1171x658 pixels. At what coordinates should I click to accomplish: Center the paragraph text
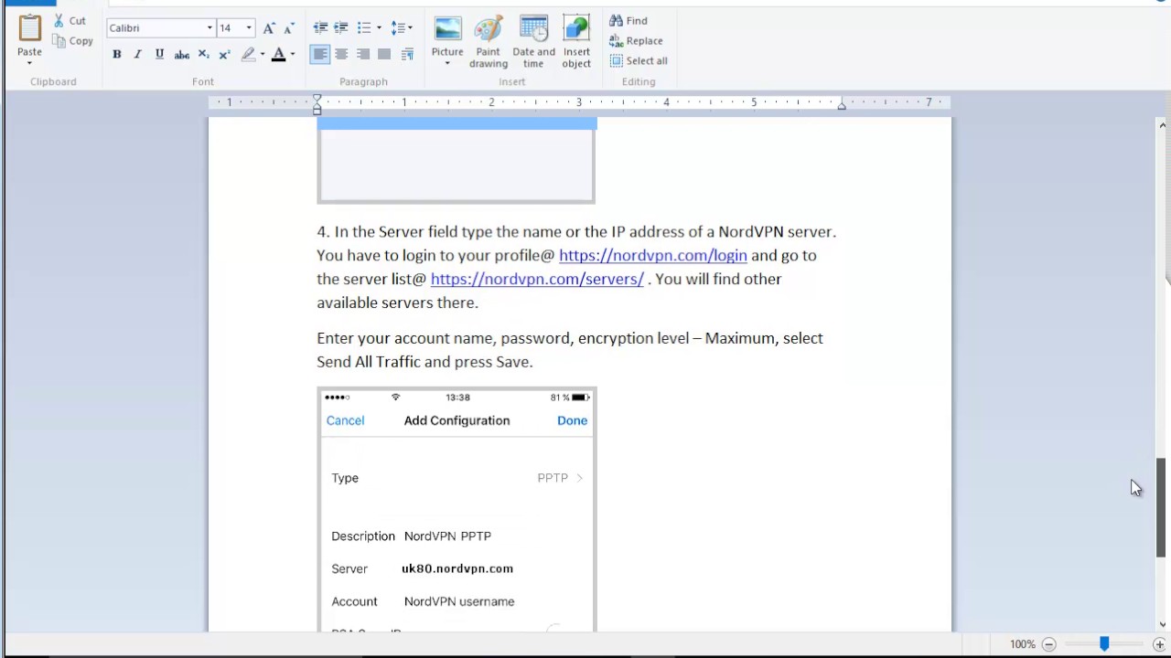341,55
